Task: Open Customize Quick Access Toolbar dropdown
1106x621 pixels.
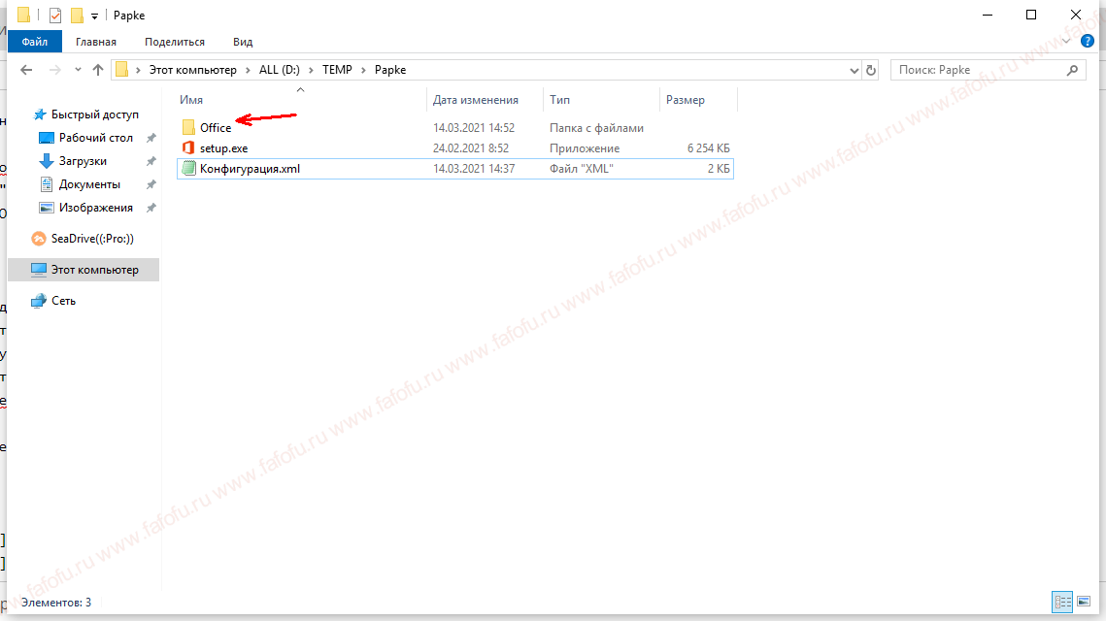Action: click(x=94, y=16)
